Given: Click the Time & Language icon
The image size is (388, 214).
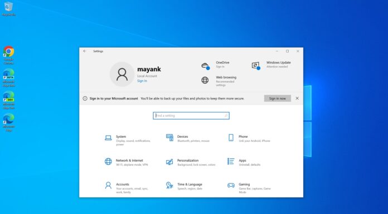Looking at the screenshot, I should click(169, 185).
